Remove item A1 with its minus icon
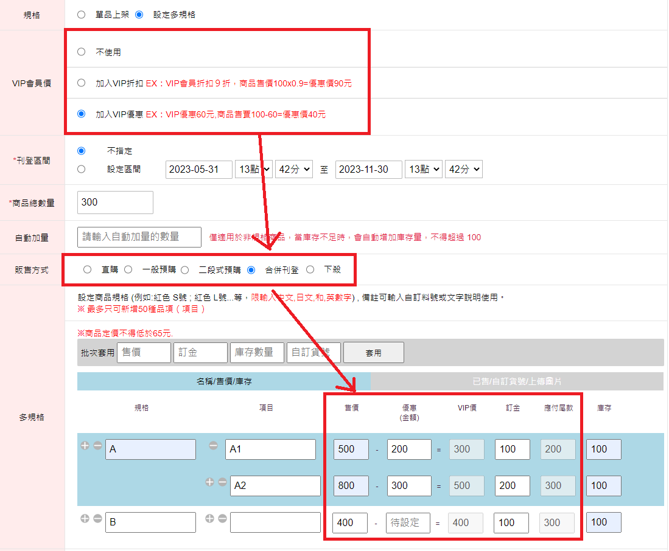Screen dimensions: 669x551 213,446
